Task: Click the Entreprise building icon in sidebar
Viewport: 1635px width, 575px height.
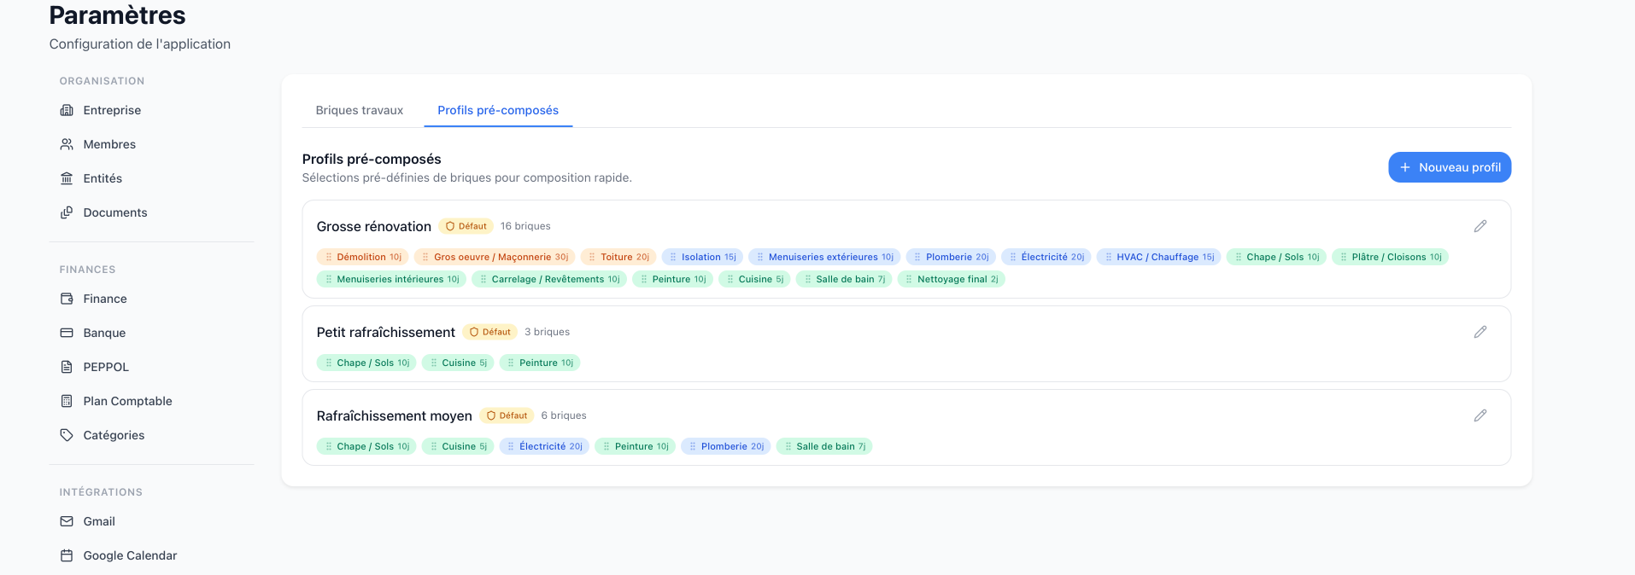Action: tap(67, 110)
